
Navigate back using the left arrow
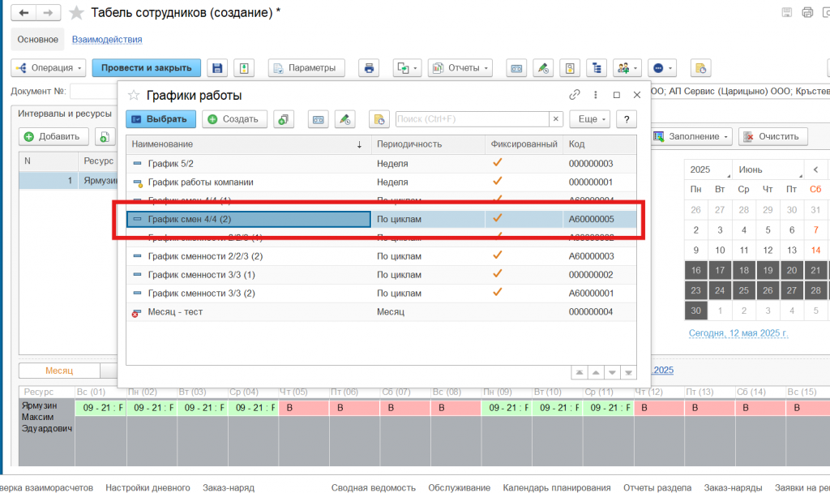click(x=24, y=13)
